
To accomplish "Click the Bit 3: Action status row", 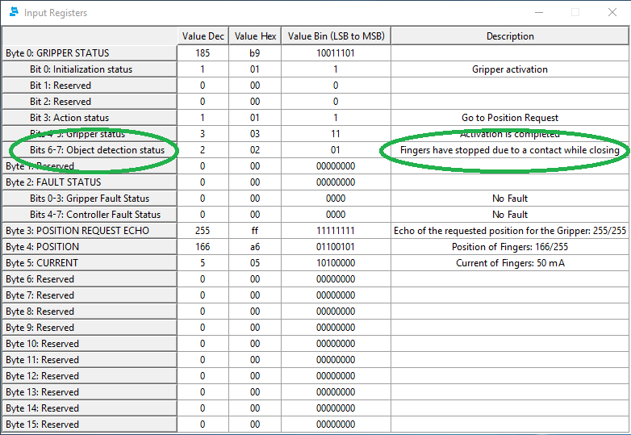I will point(69,118).
